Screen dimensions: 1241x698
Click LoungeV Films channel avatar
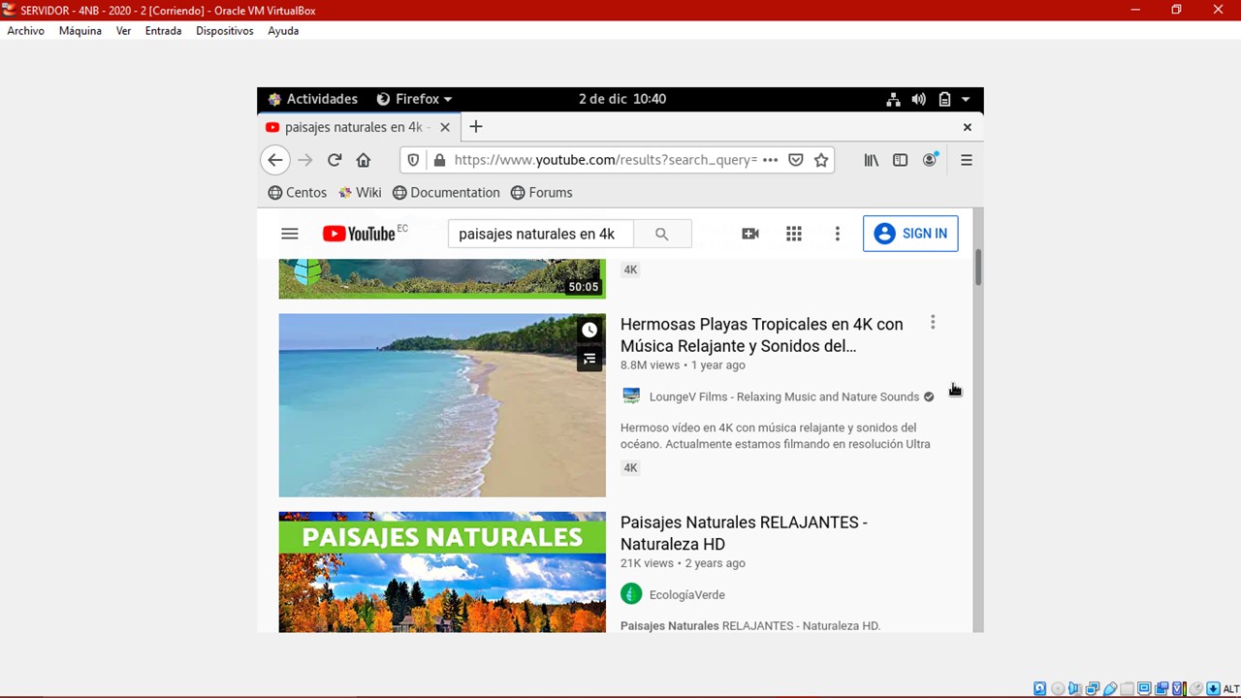[631, 397]
